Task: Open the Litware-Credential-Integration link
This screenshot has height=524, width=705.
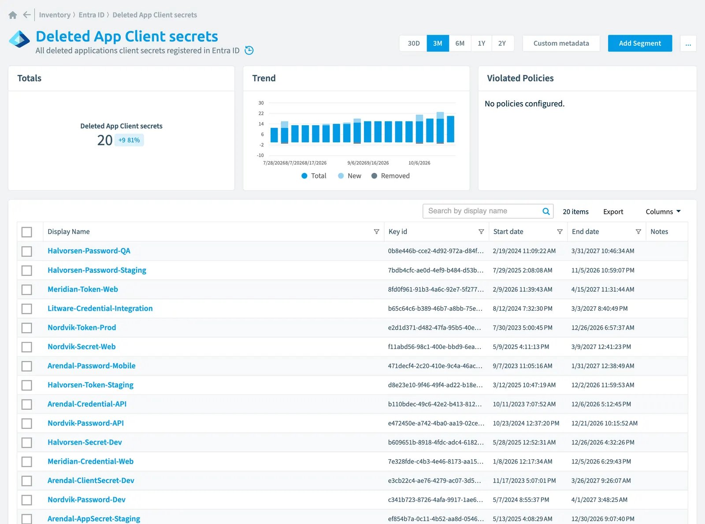Action: pos(100,308)
